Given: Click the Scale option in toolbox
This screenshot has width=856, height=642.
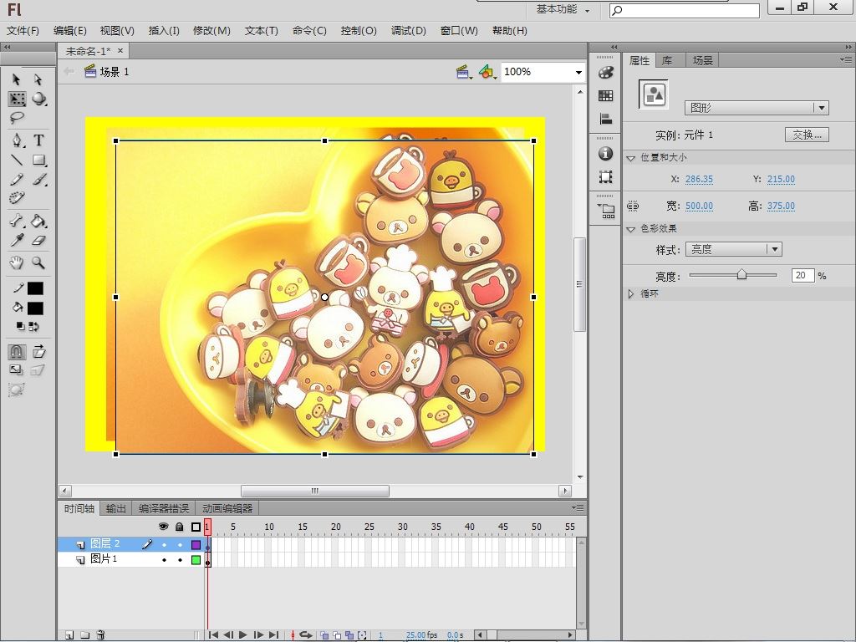Looking at the screenshot, I should pyautogui.click(x=17, y=370).
